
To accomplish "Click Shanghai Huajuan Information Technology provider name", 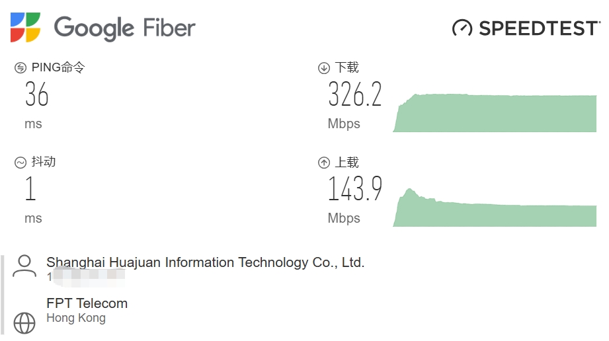I will click(205, 262).
